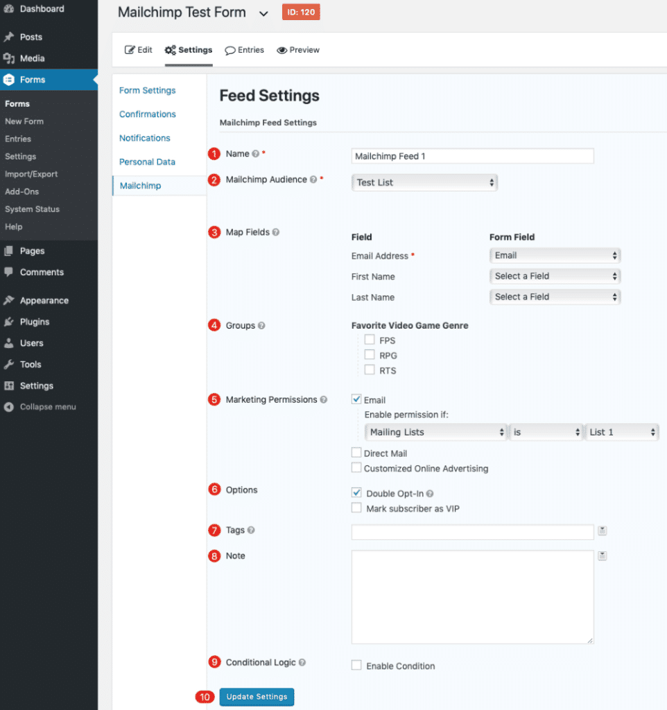Click the Tags input field
This screenshot has width=667, height=710.
pyautogui.click(x=472, y=532)
